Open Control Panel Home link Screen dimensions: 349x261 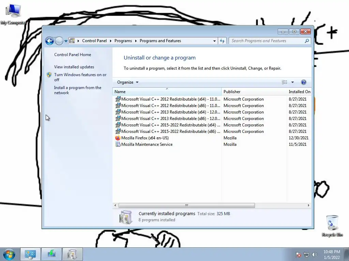tap(73, 55)
